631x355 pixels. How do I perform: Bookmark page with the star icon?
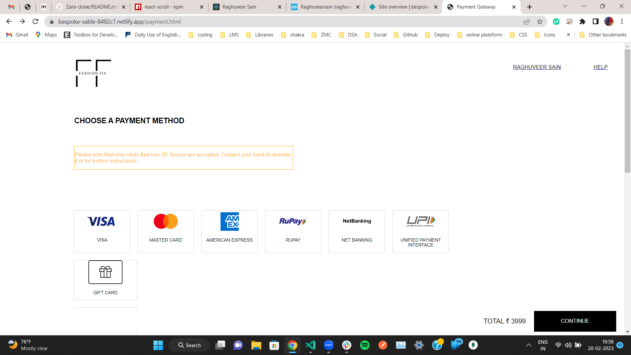[x=540, y=22]
